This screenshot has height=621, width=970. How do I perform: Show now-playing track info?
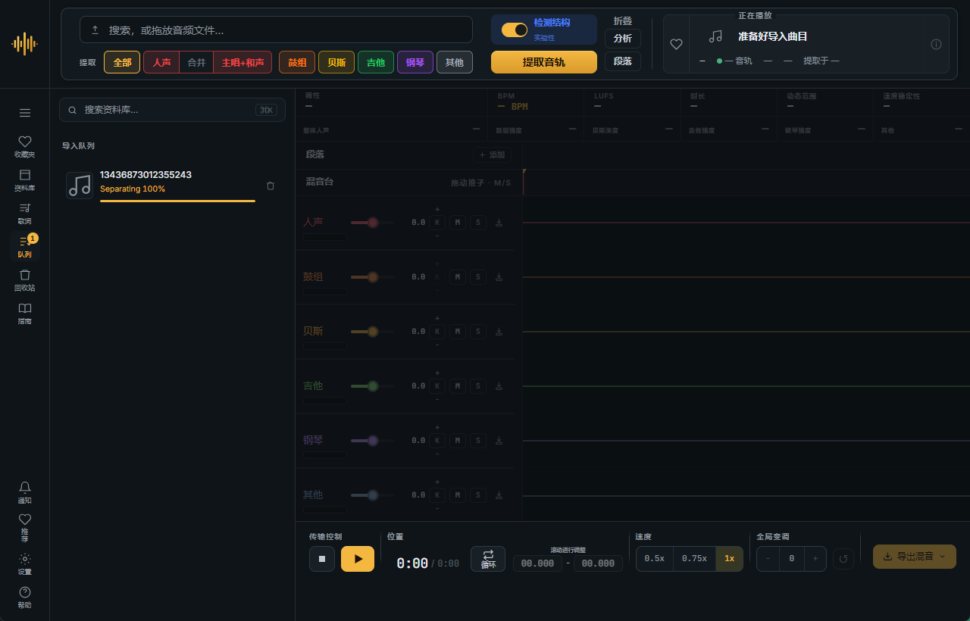tap(936, 44)
